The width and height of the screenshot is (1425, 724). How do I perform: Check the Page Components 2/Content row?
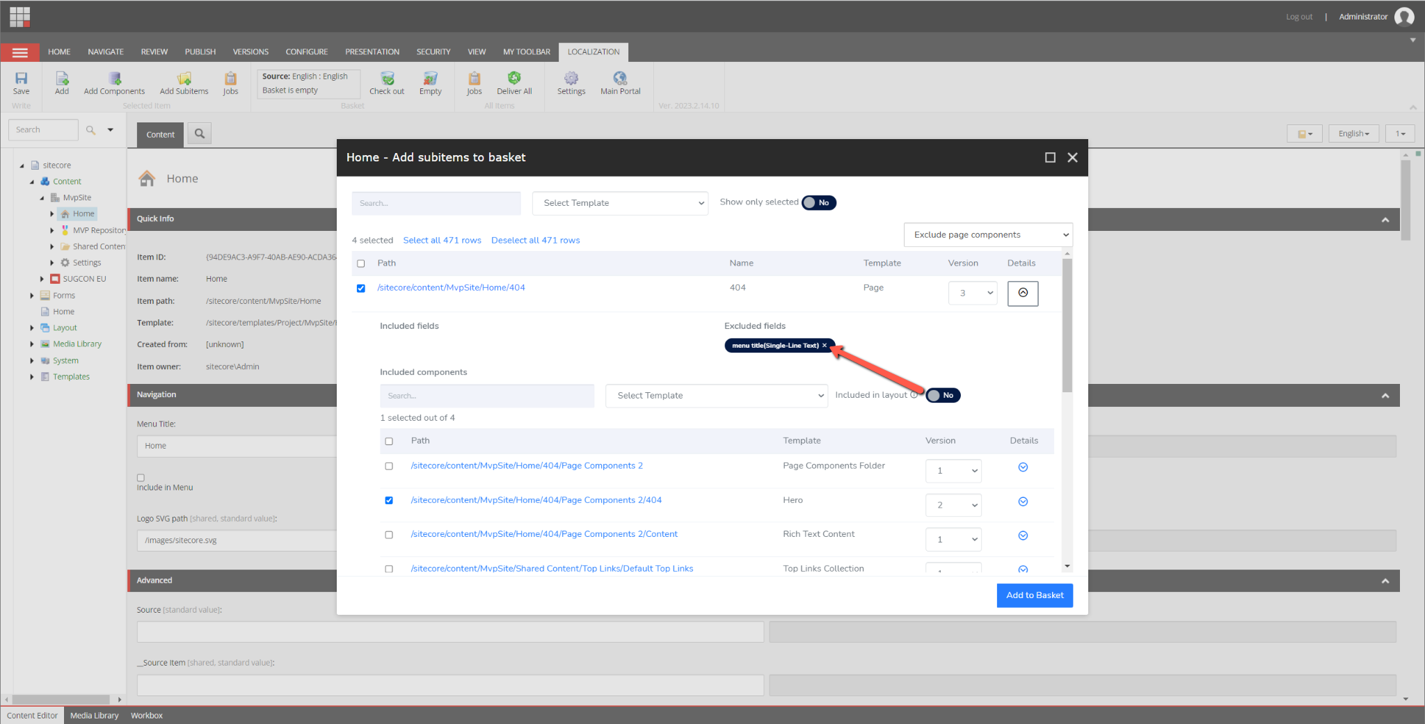point(389,535)
